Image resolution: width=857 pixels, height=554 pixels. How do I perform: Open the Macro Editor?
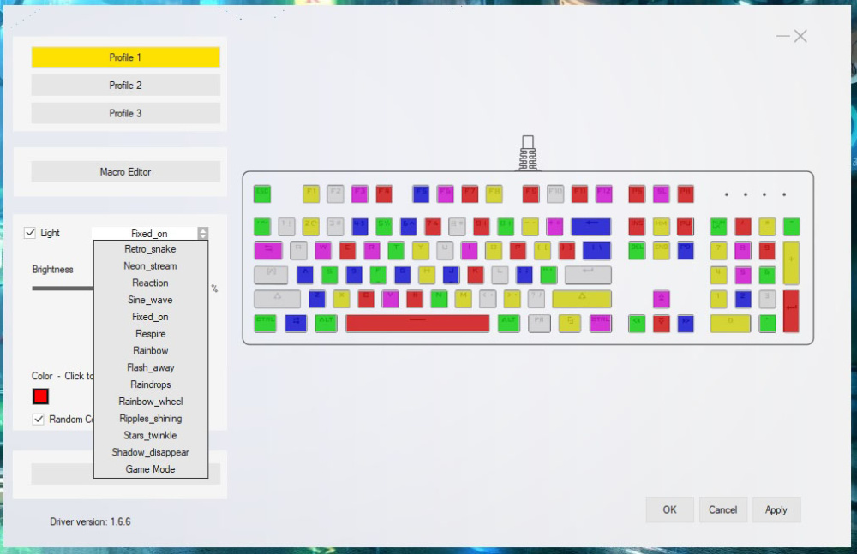pos(126,172)
